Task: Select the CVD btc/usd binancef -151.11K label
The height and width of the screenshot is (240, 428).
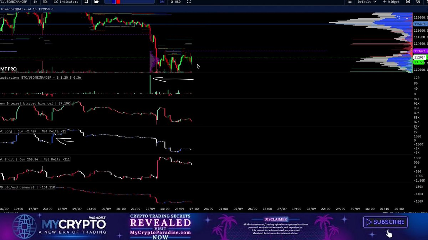Action: click(28, 187)
